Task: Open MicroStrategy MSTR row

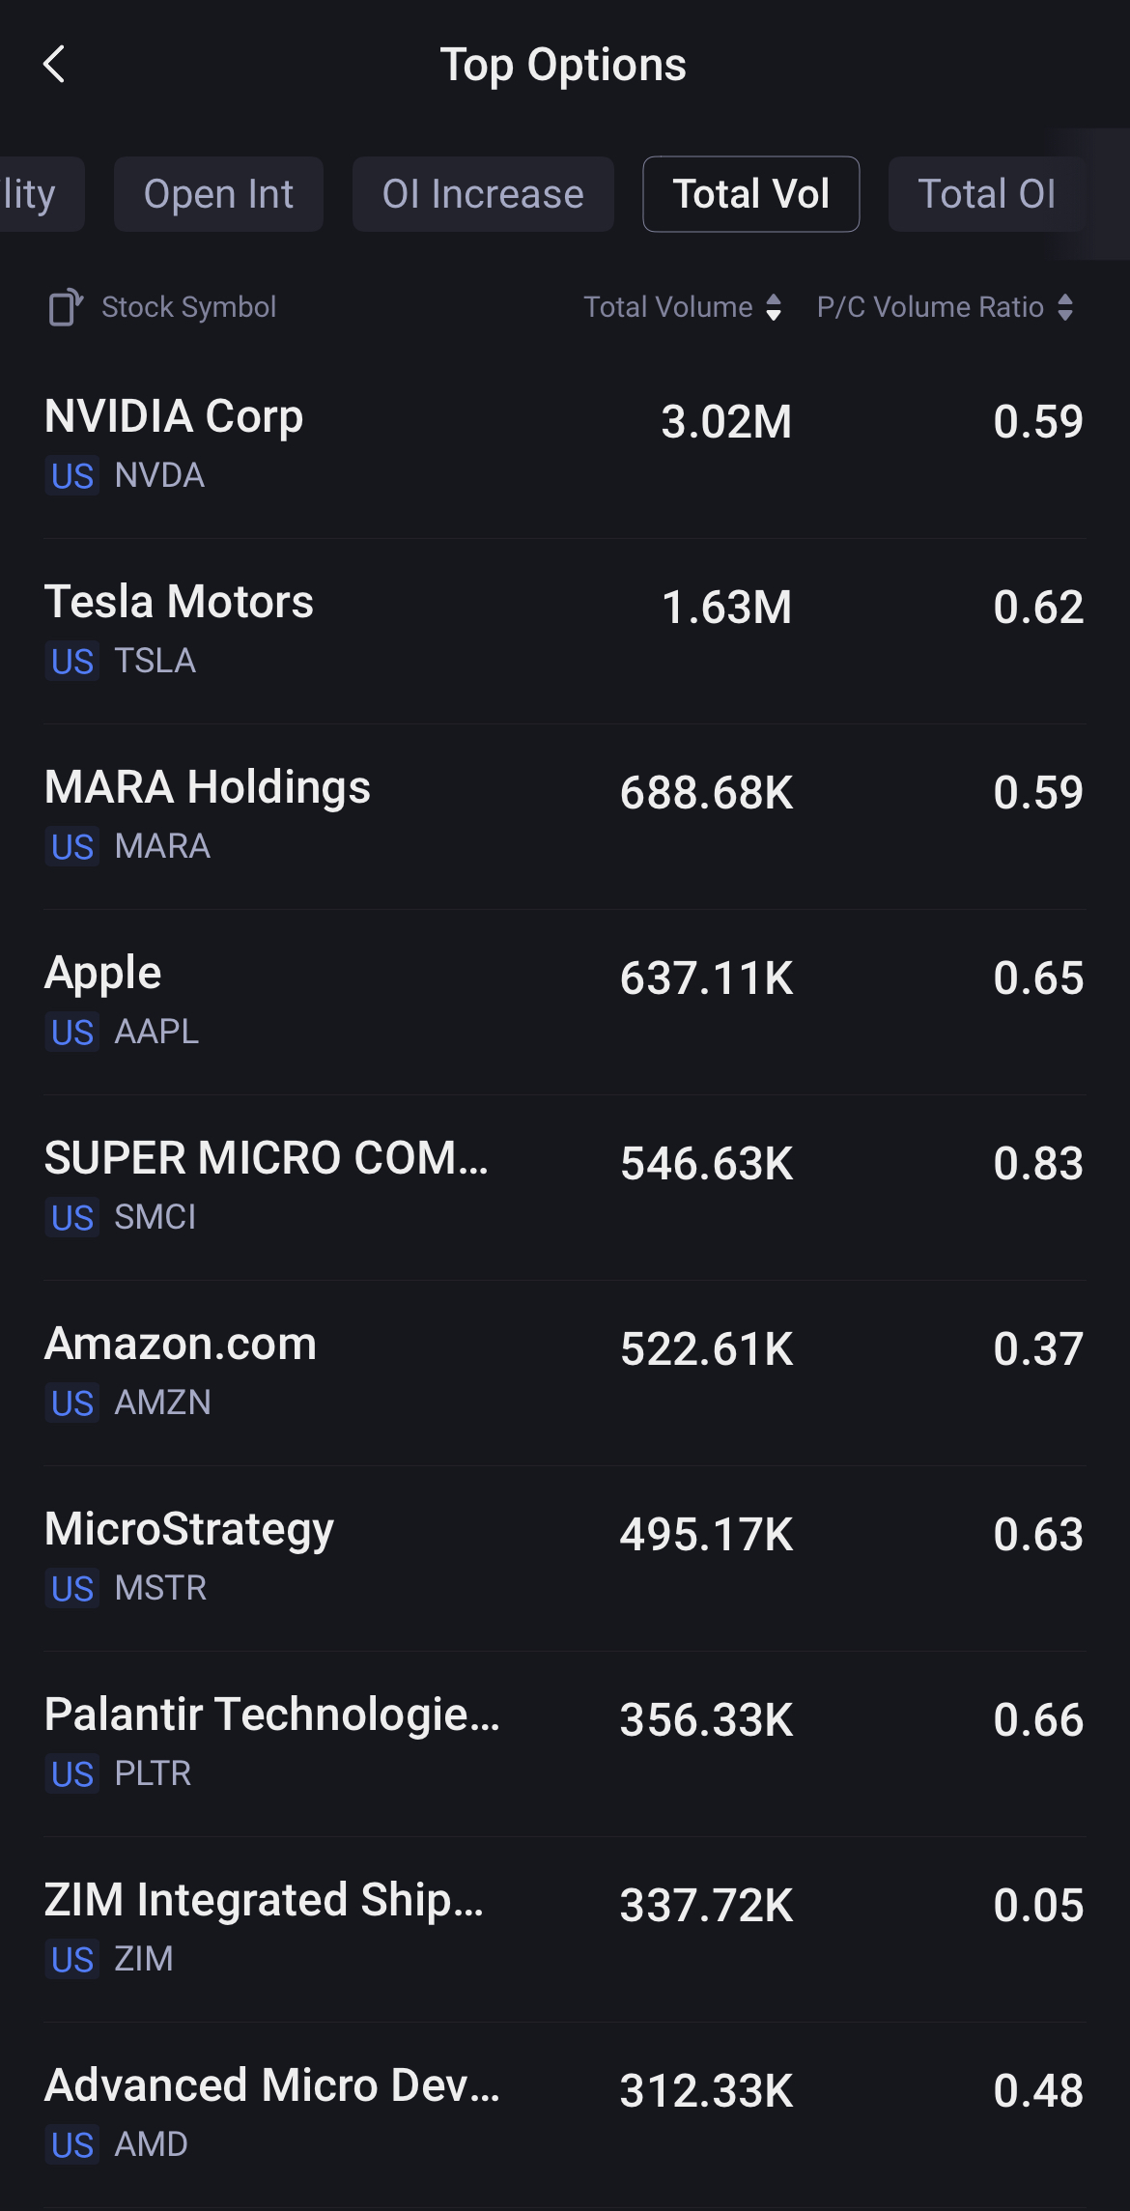Action: coord(564,1557)
